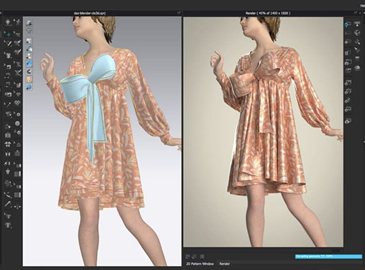Image resolution: width=365 pixels, height=270 pixels.
Task: Click the diagonal light beam icon in render toolbar
Action: (357, 41)
